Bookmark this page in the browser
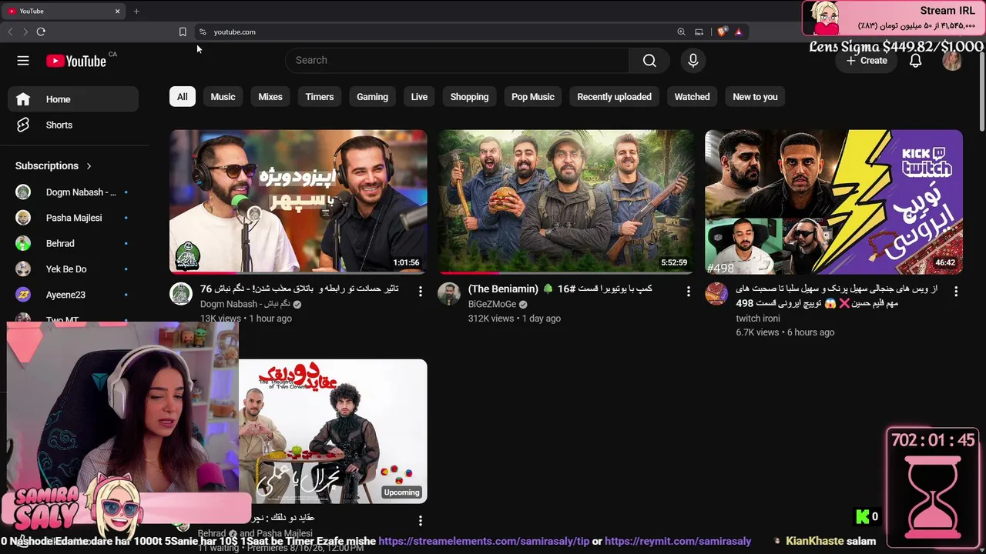Screen dimensions: 986x554 [183, 32]
